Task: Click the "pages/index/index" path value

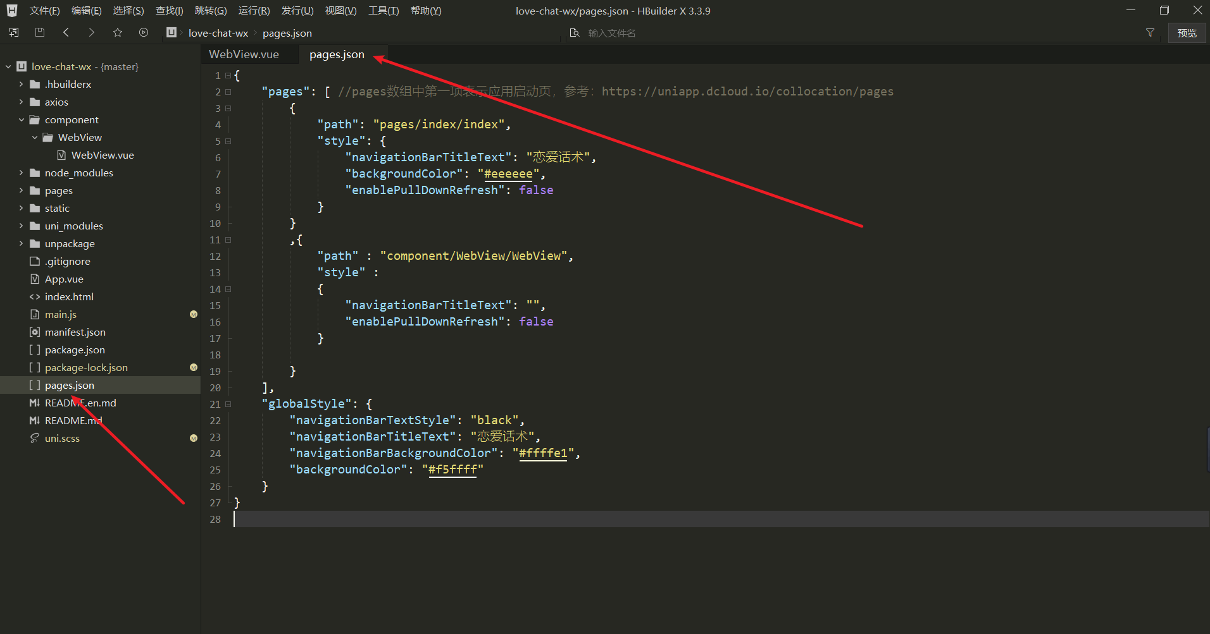Action: (439, 125)
